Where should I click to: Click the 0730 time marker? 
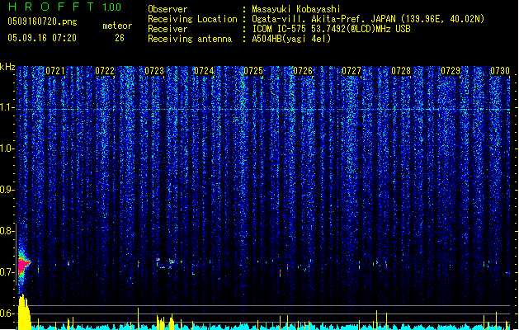(x=500, y=71)
